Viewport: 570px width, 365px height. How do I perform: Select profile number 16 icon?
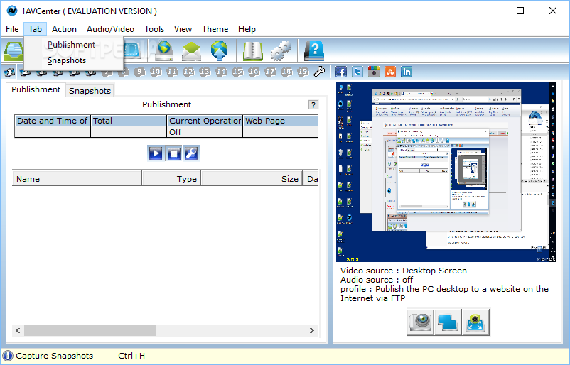click(x=254, y=72)
